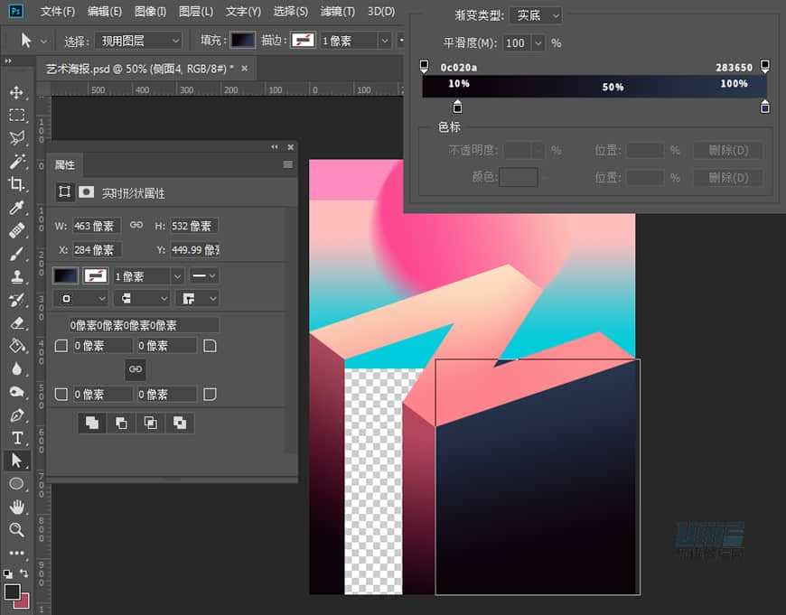The width and height of the screenshot is (786, 615).
Task: Click the left color stop below gradient bar
Action: click(457, 107)
